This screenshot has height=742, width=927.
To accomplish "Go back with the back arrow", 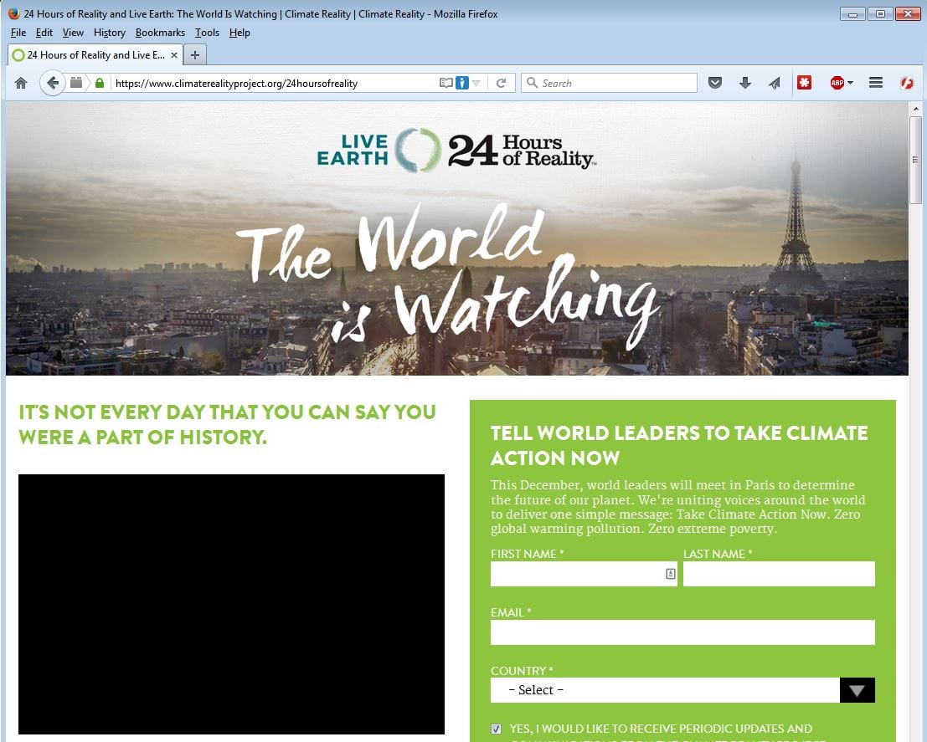I will 52,83.
